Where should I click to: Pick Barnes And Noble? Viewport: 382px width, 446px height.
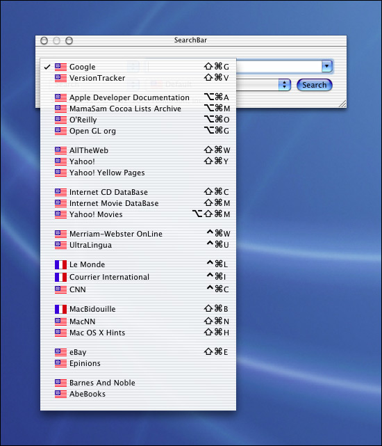[x=138, y=383]
